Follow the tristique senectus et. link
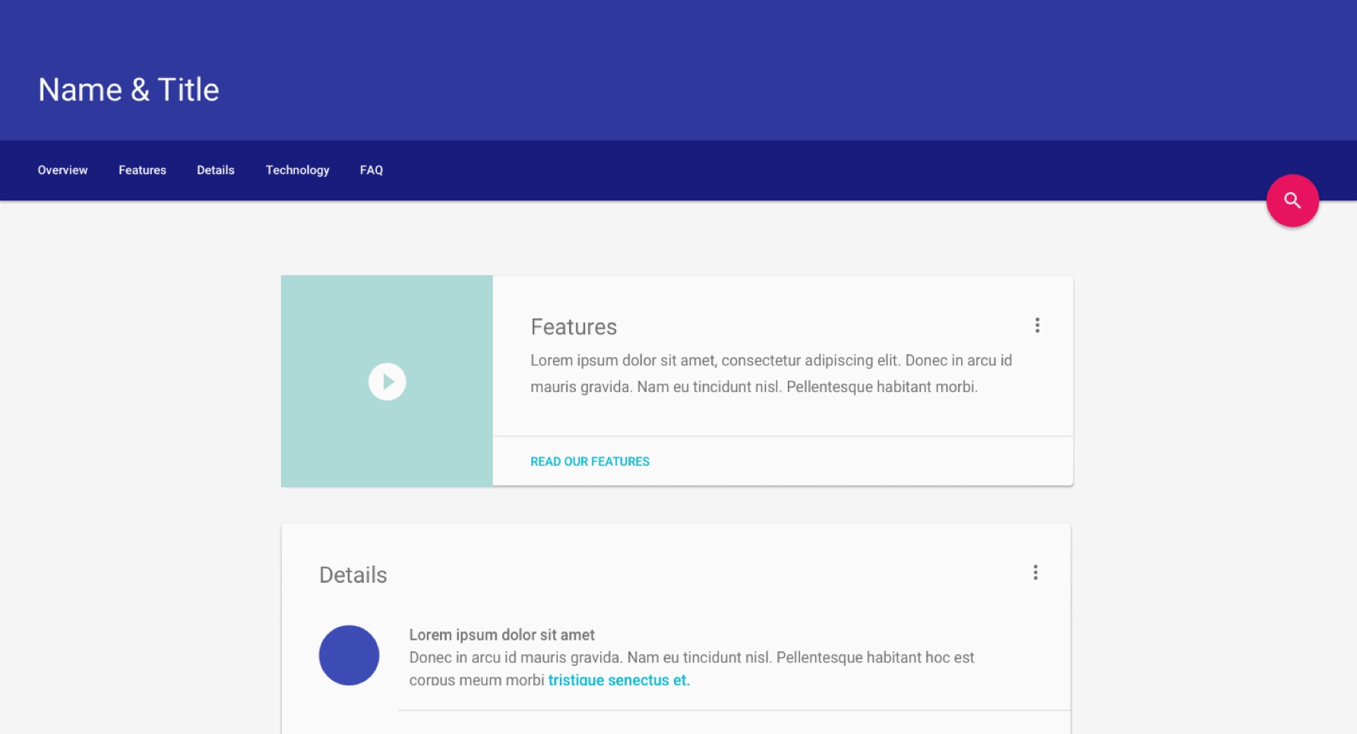This screenshot has height=734, width=1357. (618, 679)
